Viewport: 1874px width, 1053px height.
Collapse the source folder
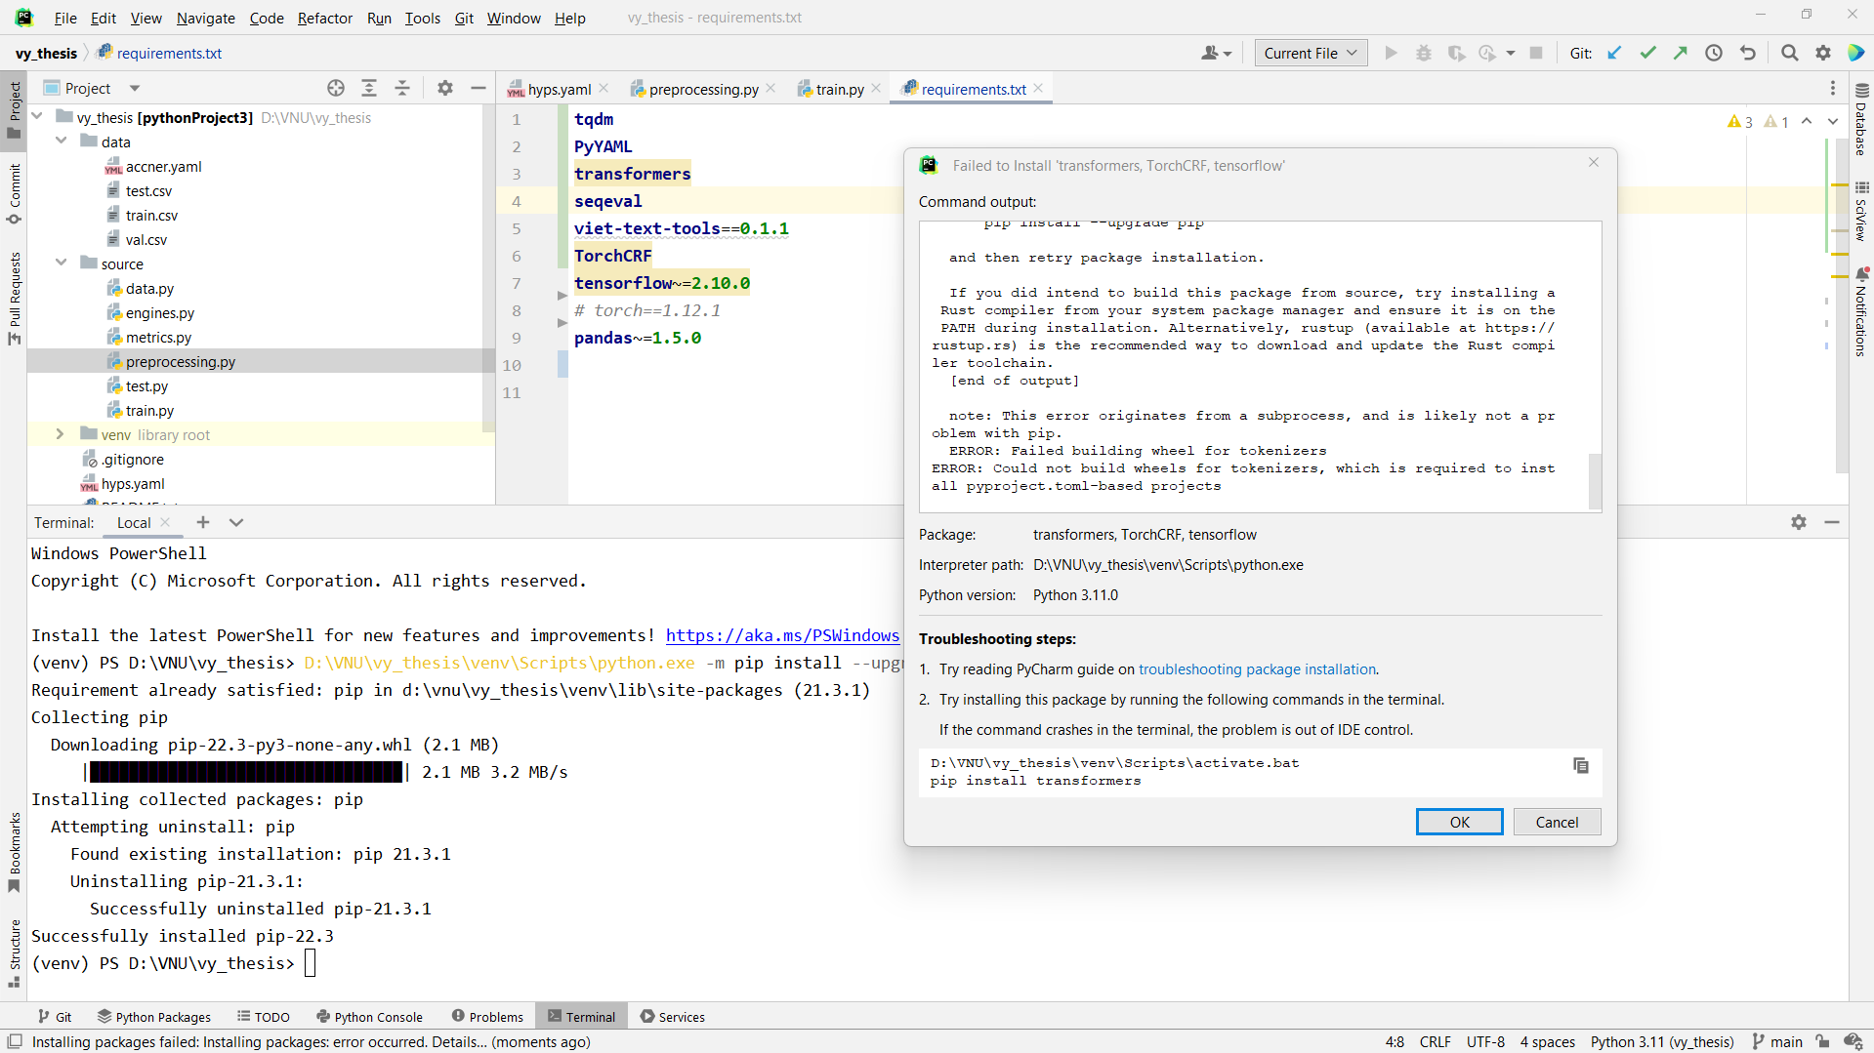pyautogui.click(x=62, y=263)
